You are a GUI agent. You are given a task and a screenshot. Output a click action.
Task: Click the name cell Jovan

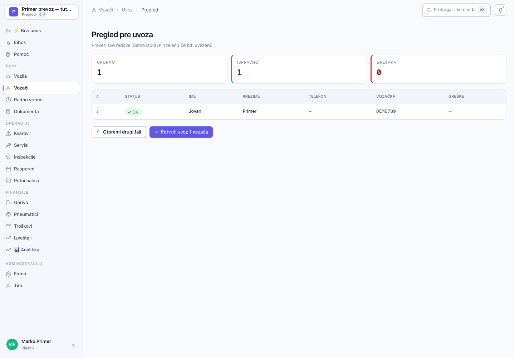[195, 111]
